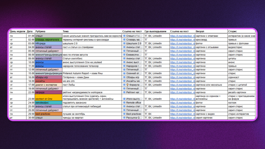Click the topic 'подсветить вакансию'

tap(75, 103)
